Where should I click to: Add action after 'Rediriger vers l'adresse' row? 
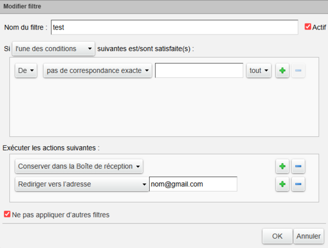click(x=282, y=184)
